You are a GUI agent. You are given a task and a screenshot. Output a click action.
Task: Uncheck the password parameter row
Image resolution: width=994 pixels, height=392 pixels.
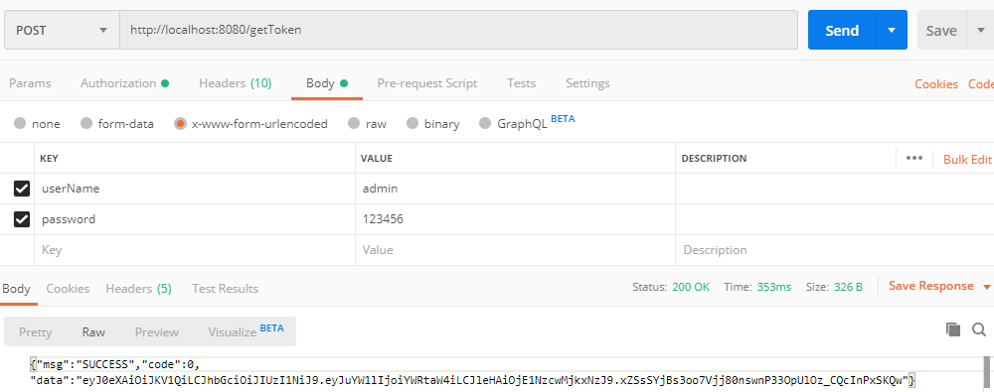click(x=22, y=219)
